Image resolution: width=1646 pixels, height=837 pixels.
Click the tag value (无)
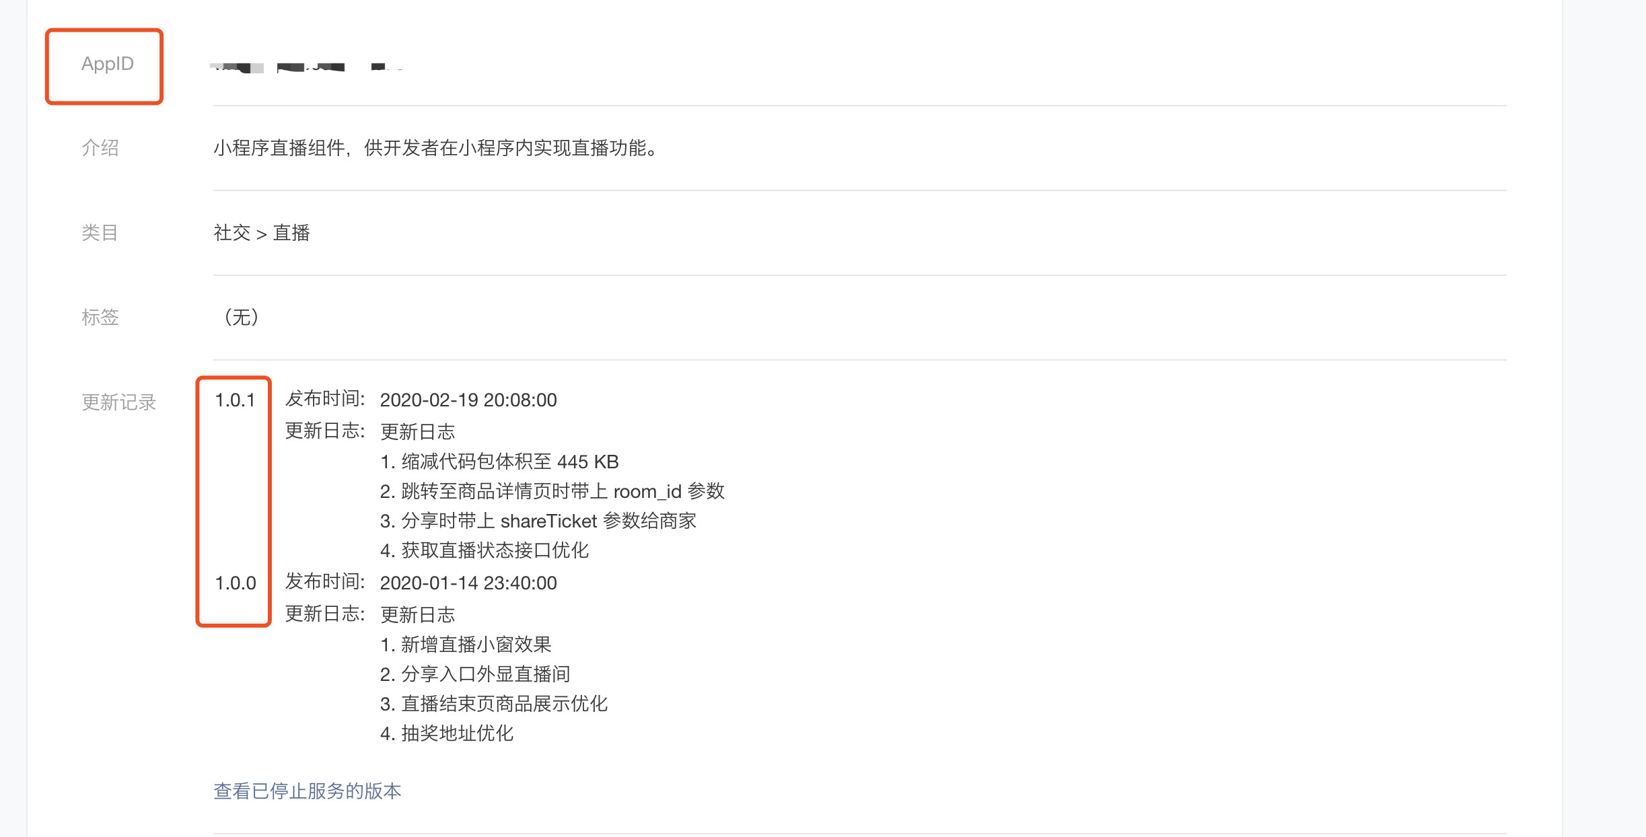[241, 317]
